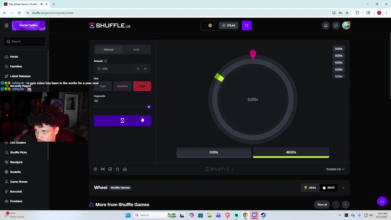Expand the Wheel game details chevron
Image resolution: width=391 pixels, height=220 pixels.
[x=343, y=188]
